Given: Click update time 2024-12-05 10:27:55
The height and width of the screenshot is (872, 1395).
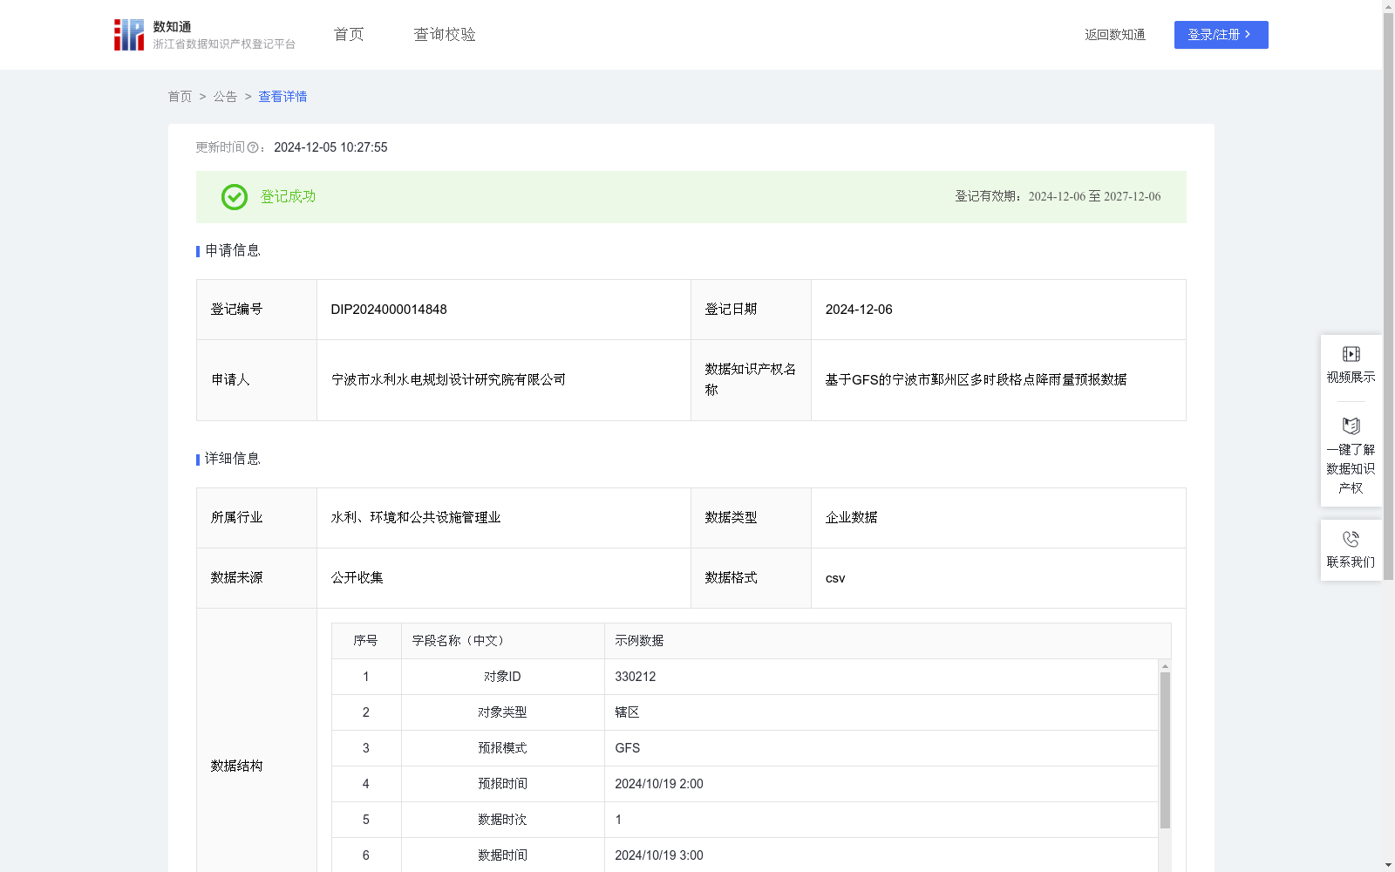Looking at the screenshot, I should tap(330, 147).
